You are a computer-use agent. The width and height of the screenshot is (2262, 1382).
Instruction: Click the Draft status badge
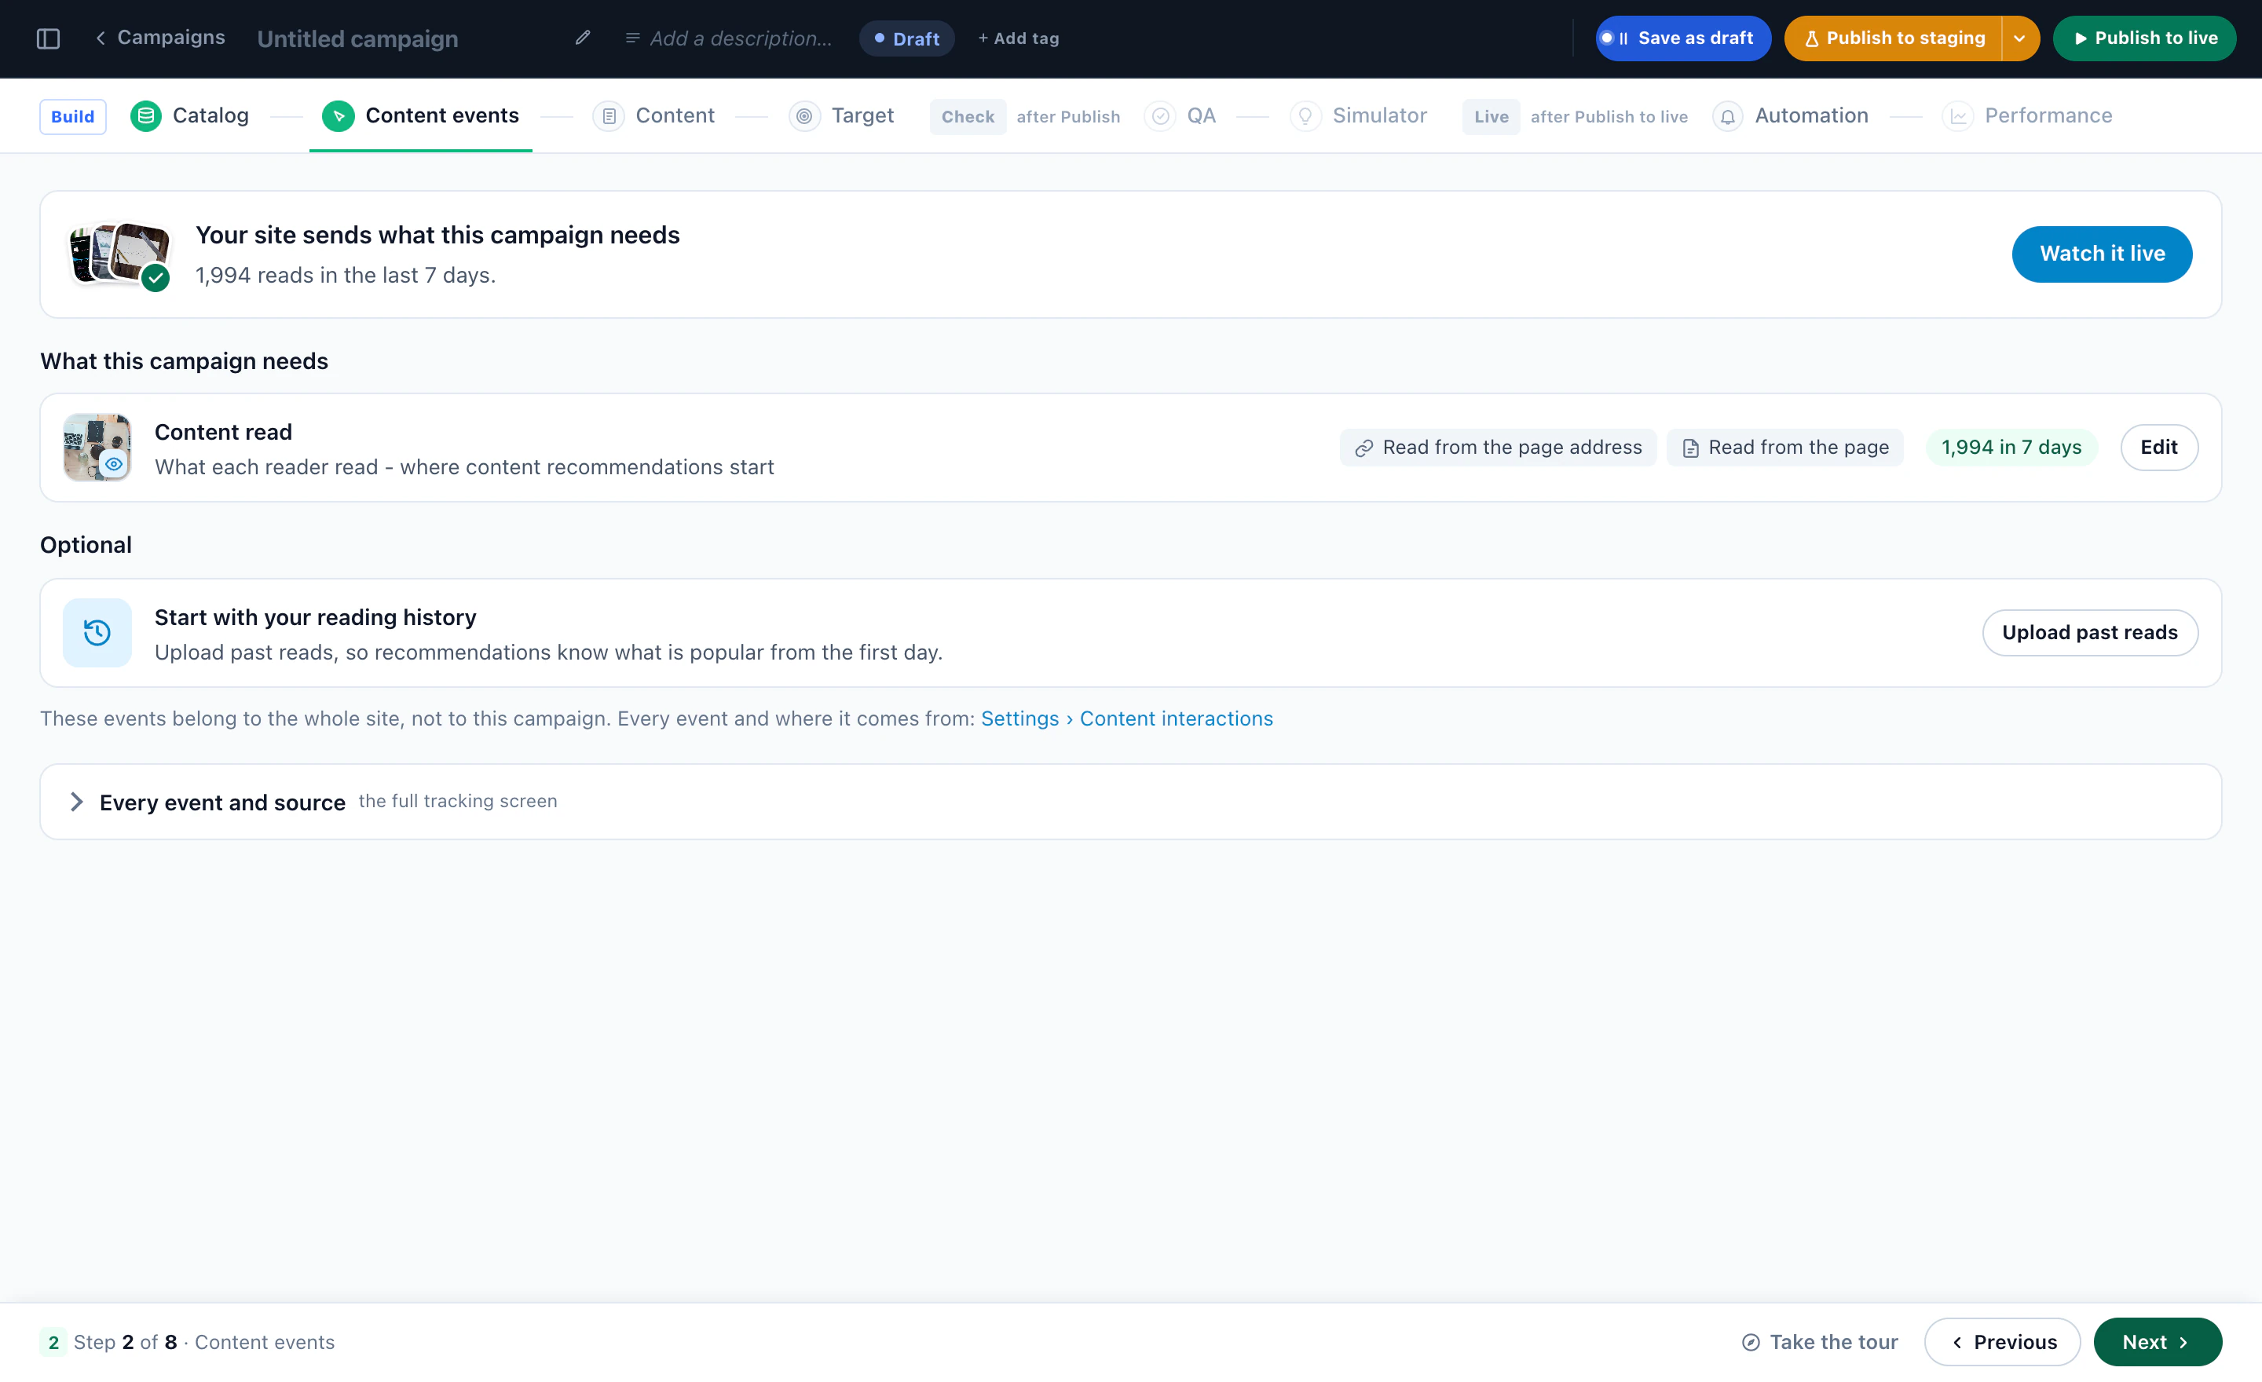pos(906,38)
